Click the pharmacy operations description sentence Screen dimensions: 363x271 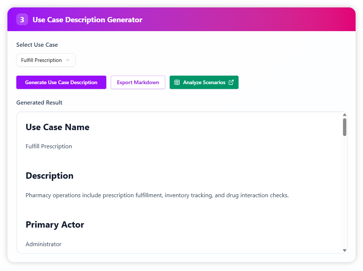coord(157,195)
